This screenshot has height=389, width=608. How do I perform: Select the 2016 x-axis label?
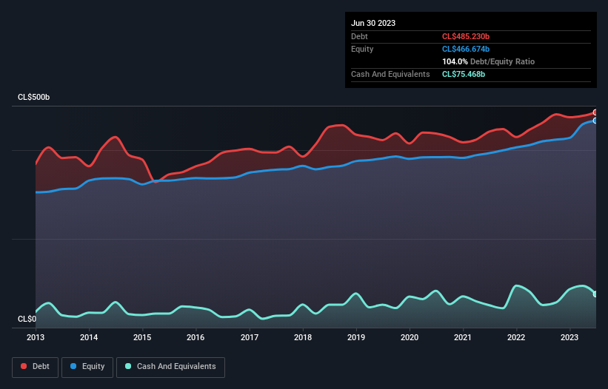(196, 337)
